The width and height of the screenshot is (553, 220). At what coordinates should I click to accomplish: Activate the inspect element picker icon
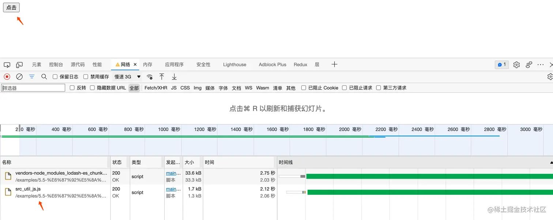pyautogui.click(x=7, y=65)
